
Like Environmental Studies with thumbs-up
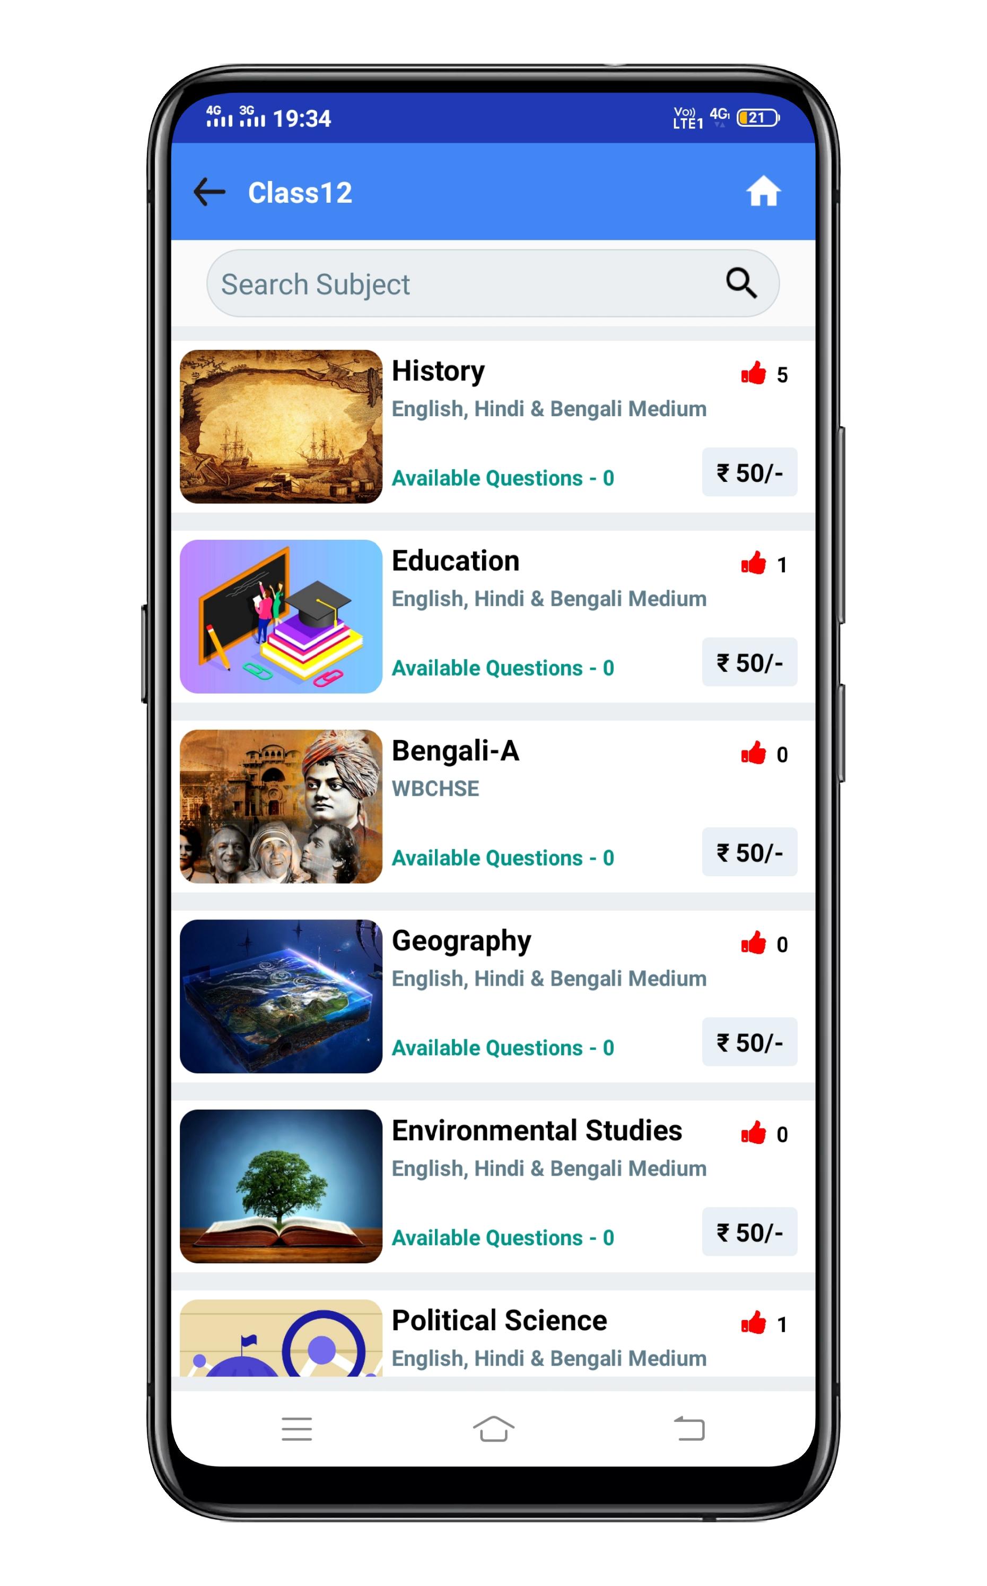(x=753, y=1133)
